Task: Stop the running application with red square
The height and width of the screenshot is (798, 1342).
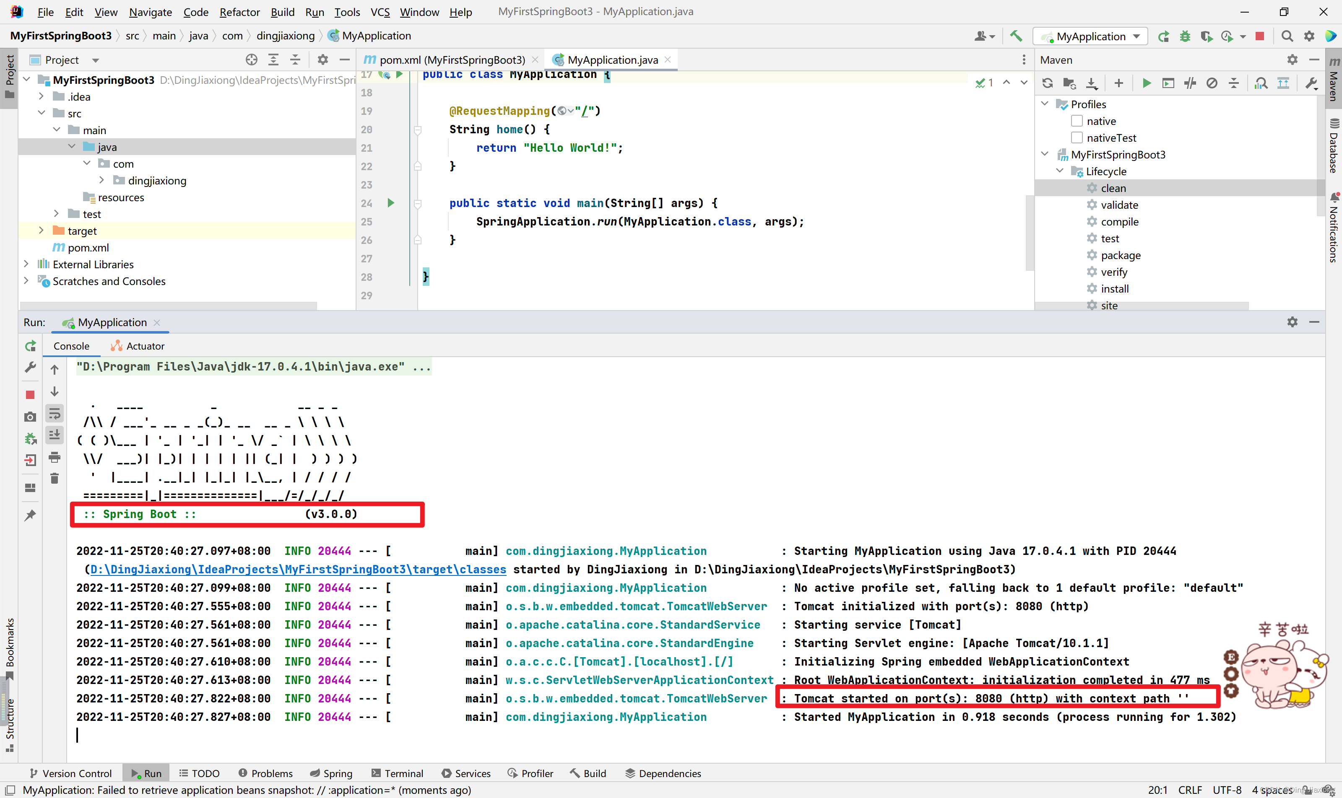Action: pos(30,395)
